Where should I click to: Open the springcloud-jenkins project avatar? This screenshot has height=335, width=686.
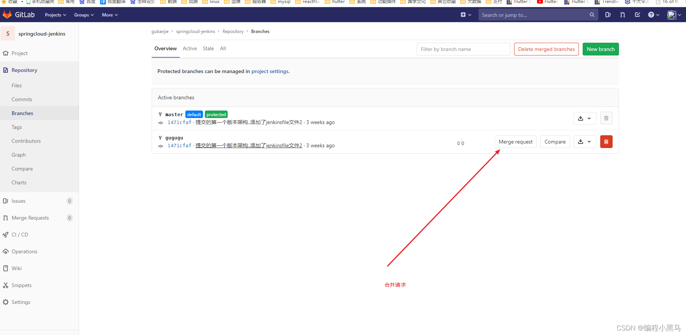[x=8, y=34]
